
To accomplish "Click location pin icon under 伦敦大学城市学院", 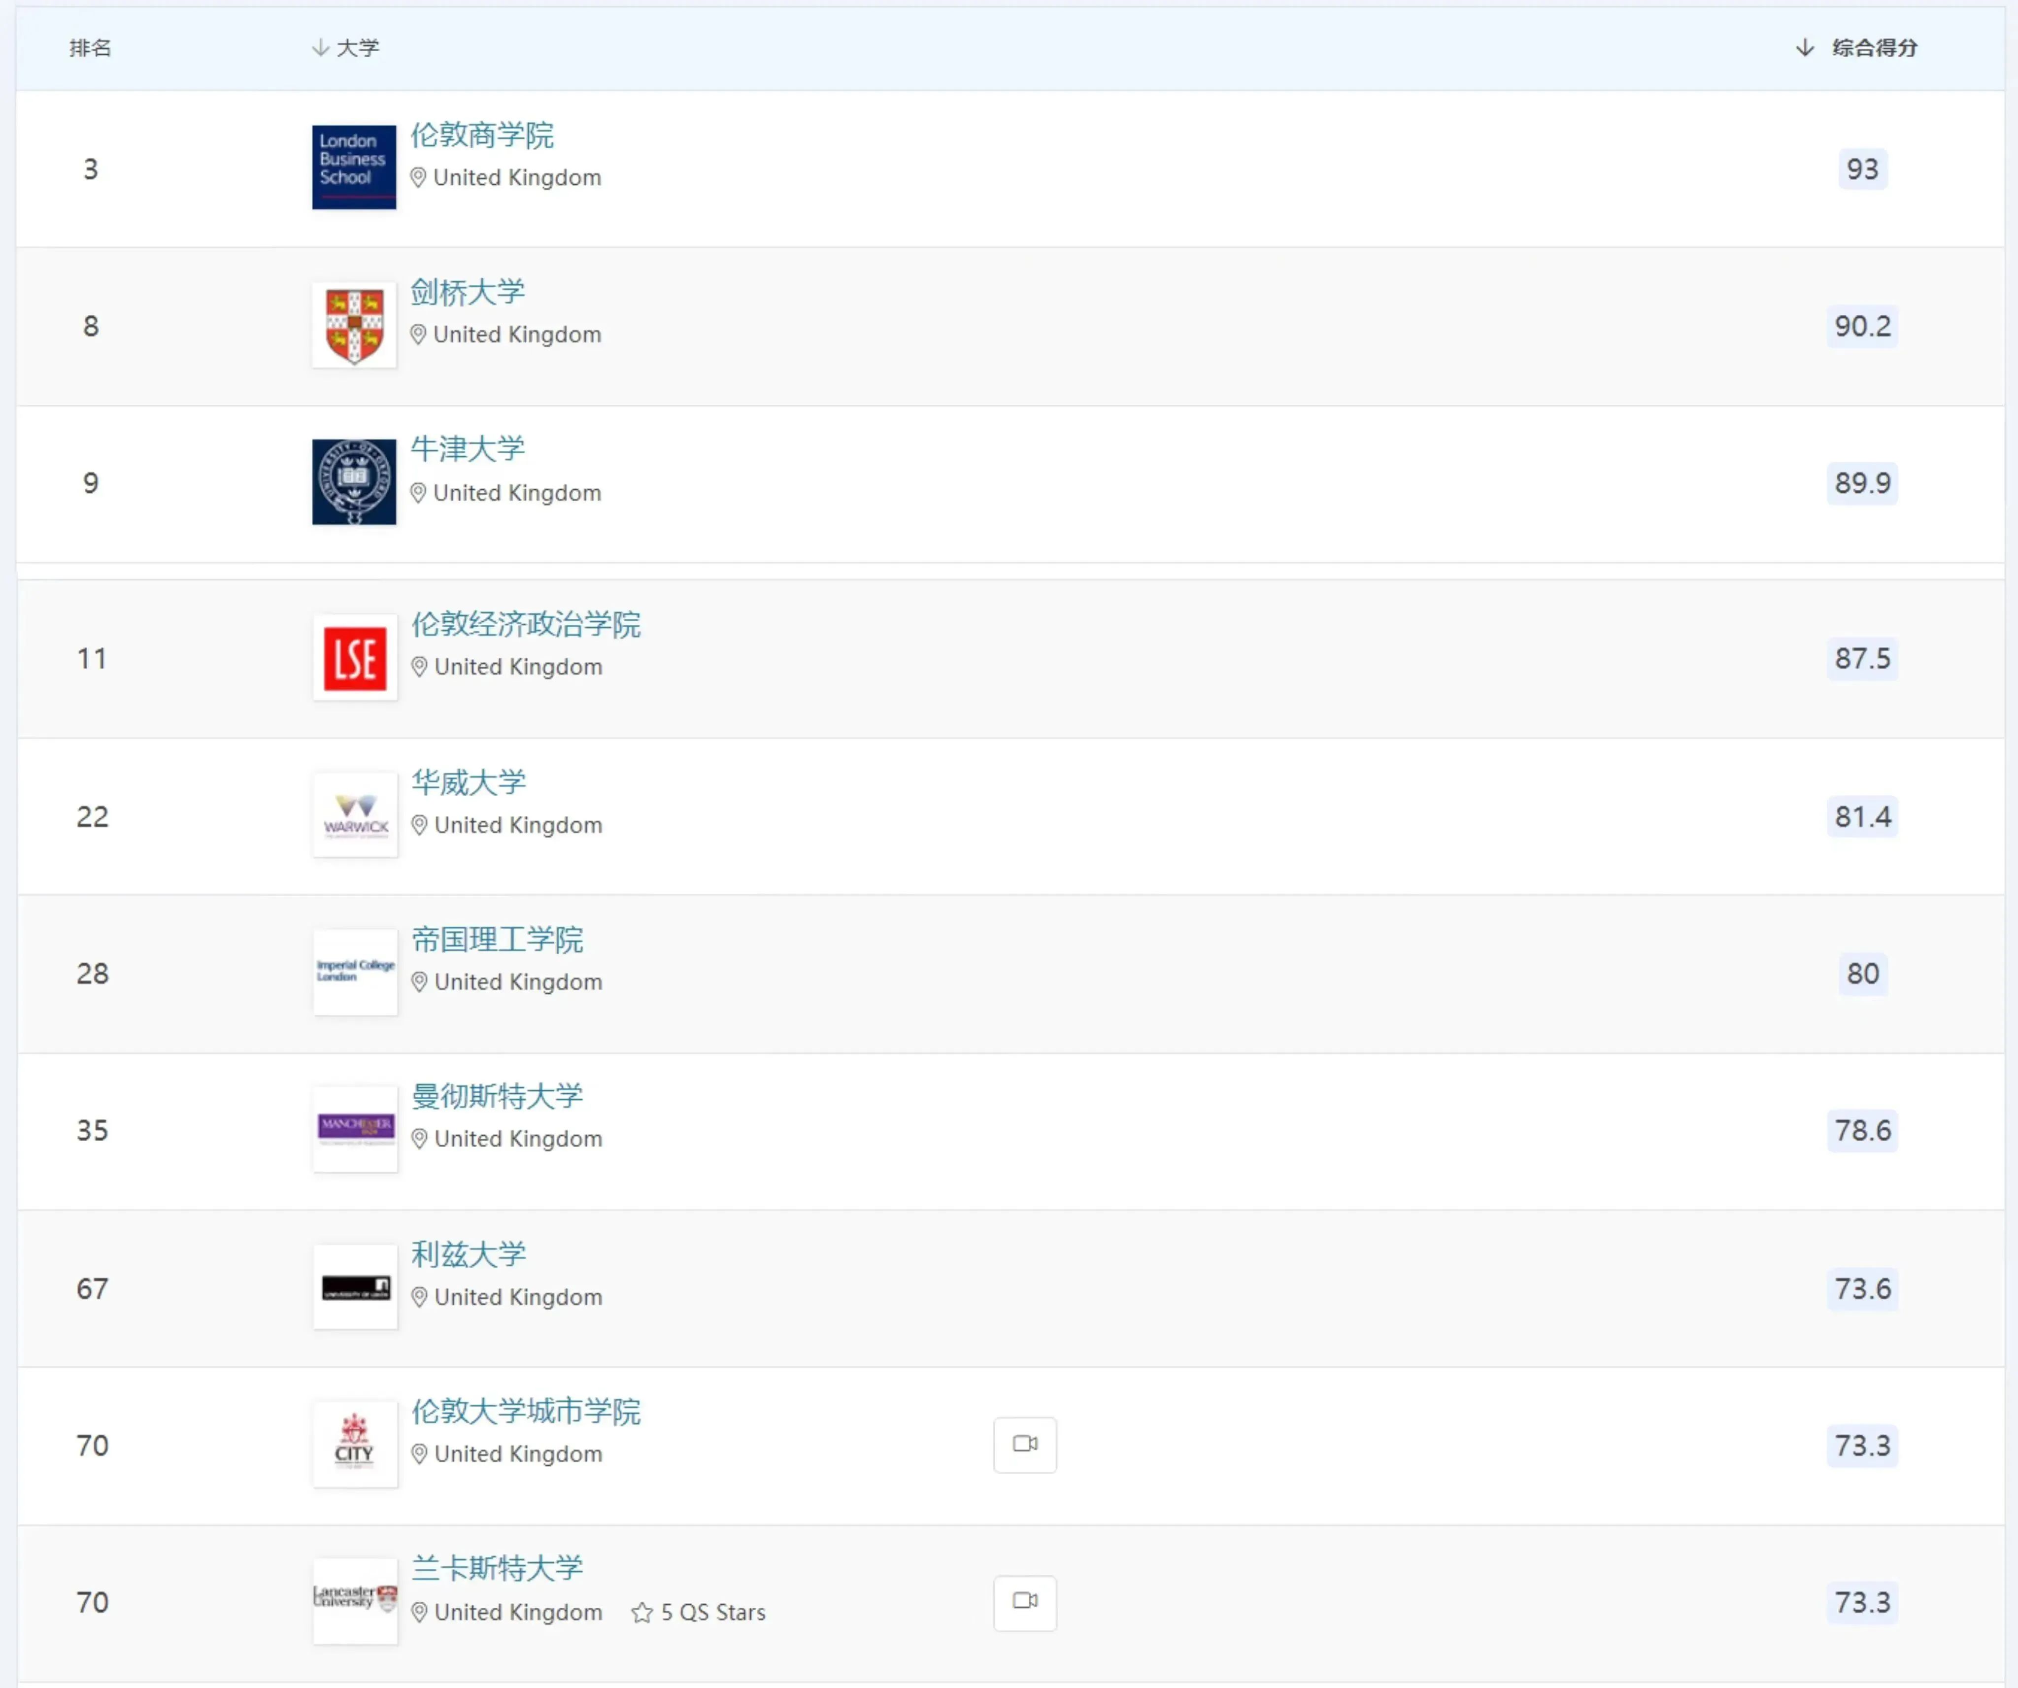I will [419, 1454].
